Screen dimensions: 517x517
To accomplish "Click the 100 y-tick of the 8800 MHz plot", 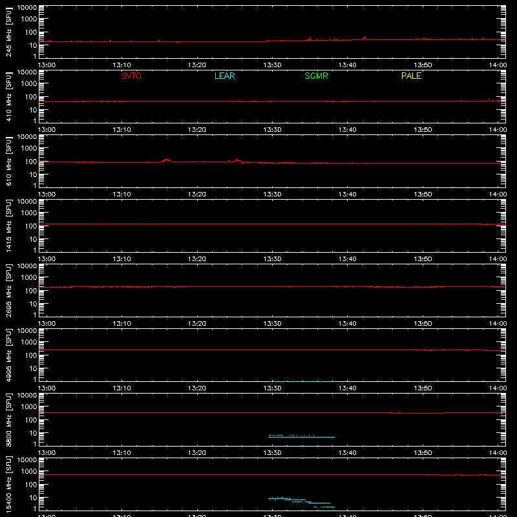I will pyautogui.click(x=31, y=420).
